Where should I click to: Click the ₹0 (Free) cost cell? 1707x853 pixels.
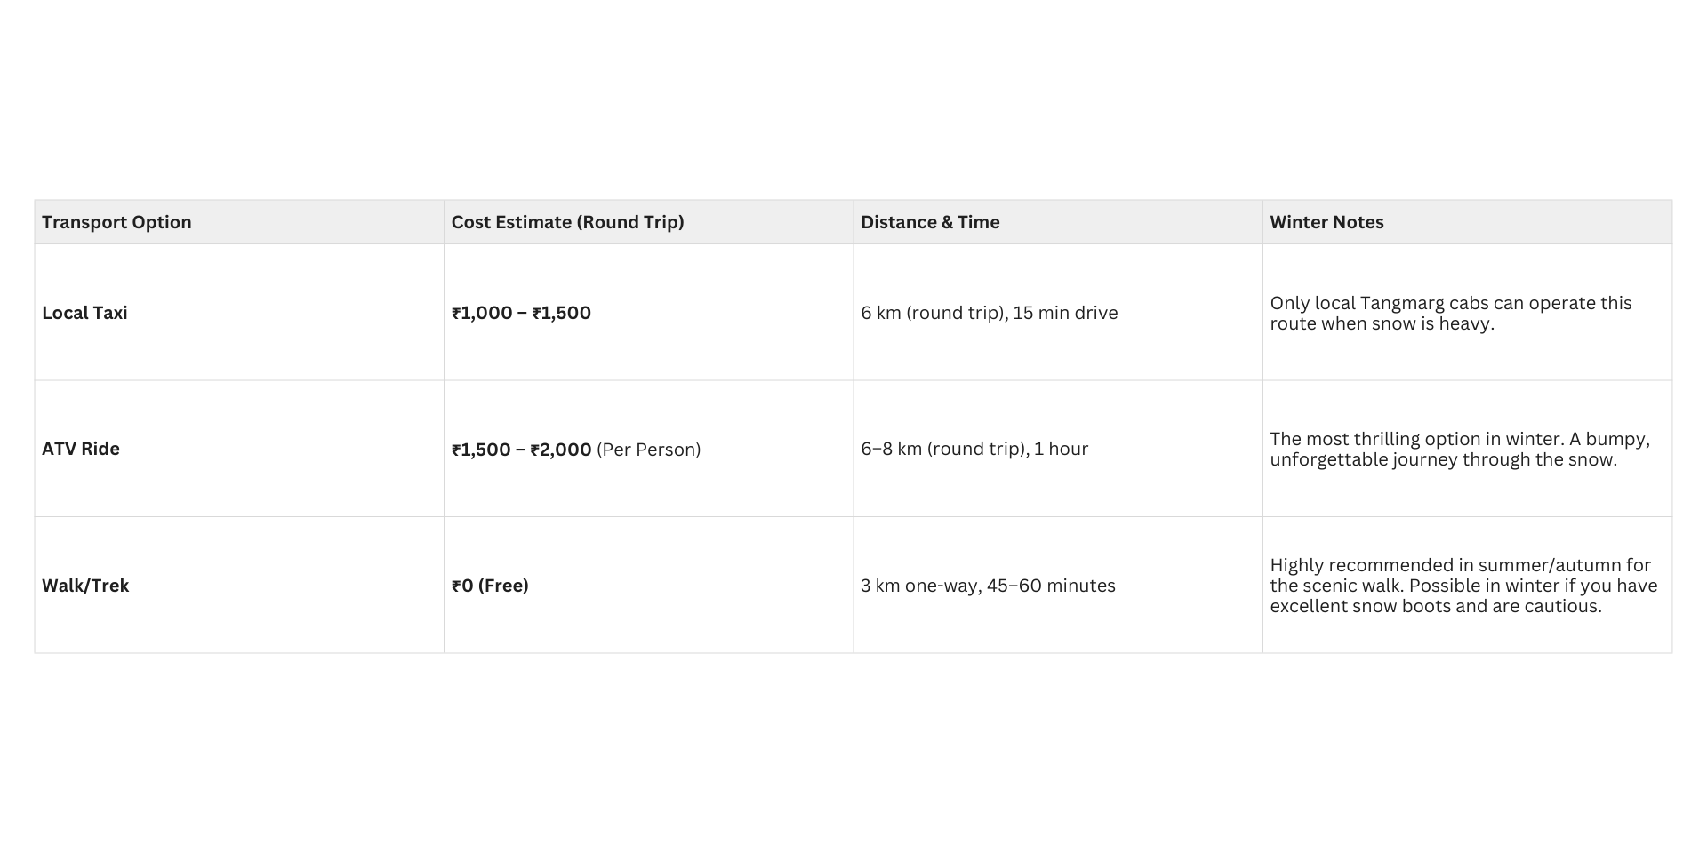click(x=490, y=586)
